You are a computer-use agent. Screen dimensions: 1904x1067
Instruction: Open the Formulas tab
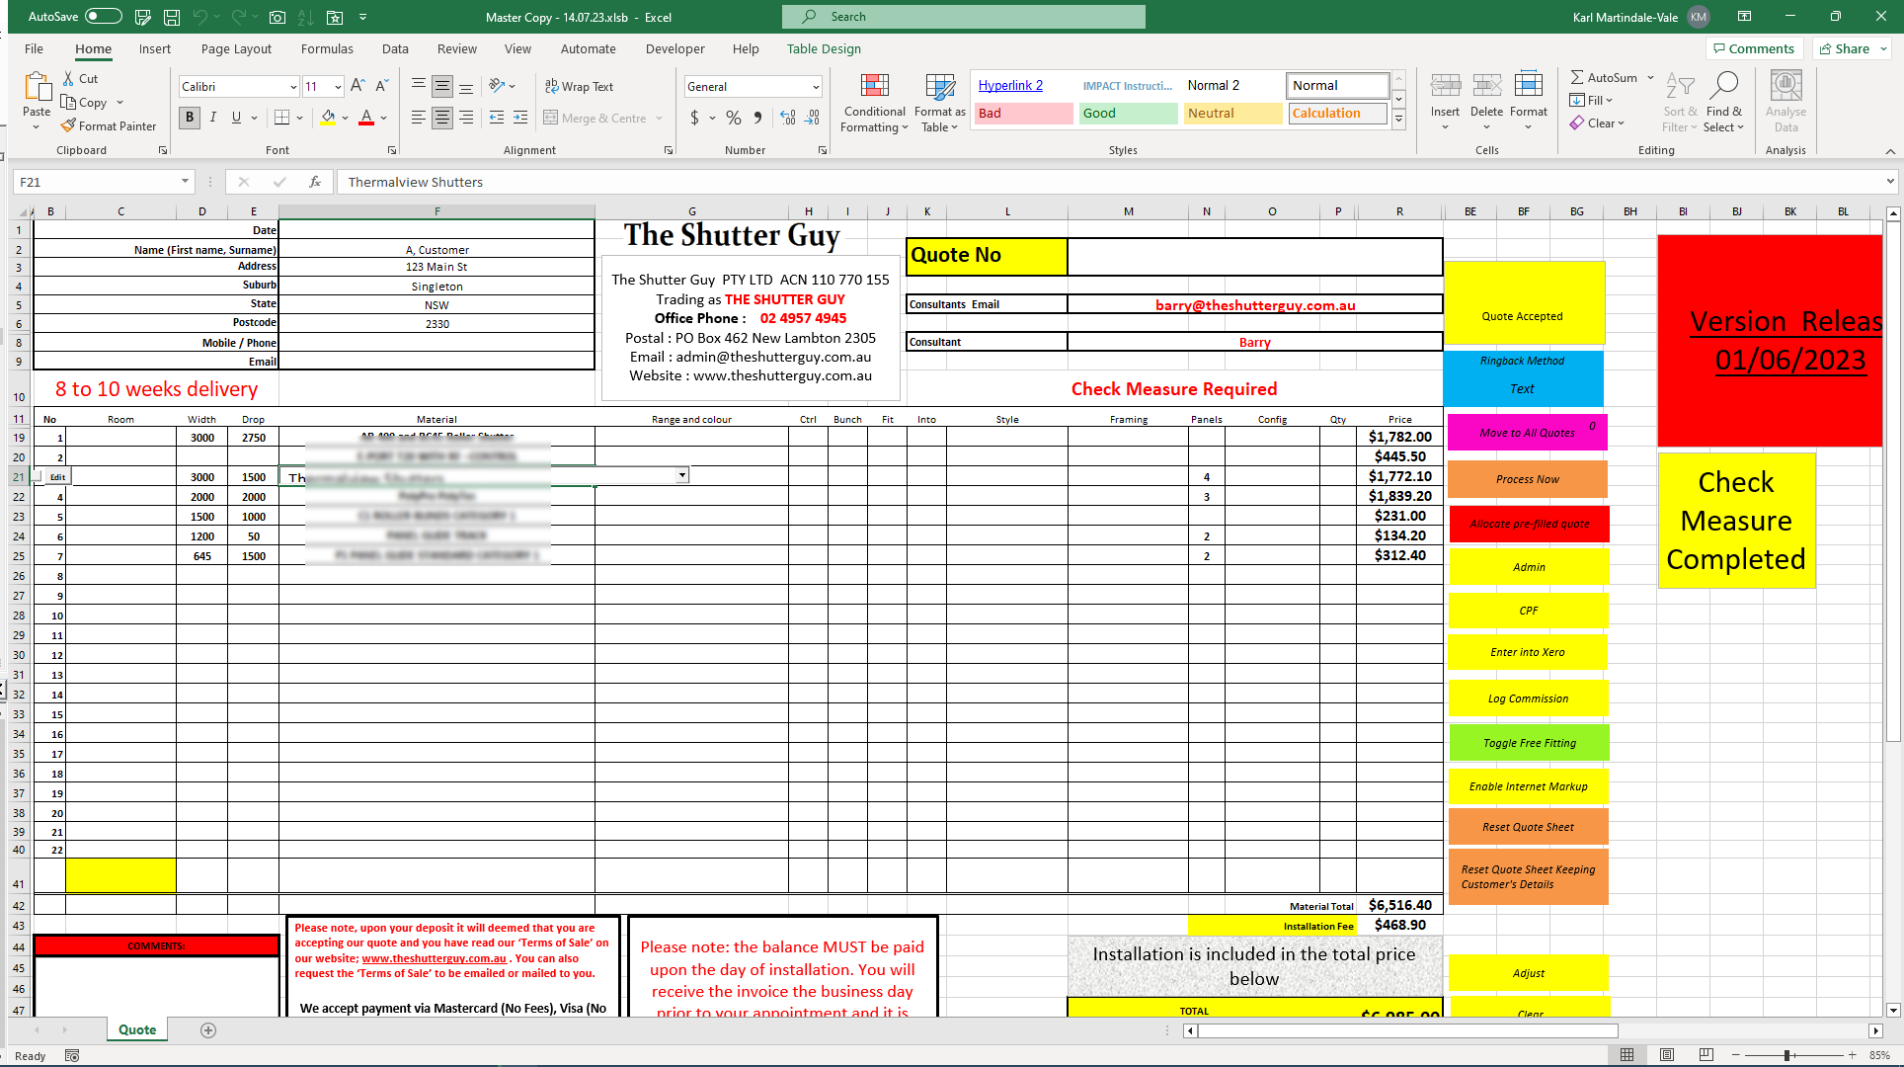tap(327, 49)
